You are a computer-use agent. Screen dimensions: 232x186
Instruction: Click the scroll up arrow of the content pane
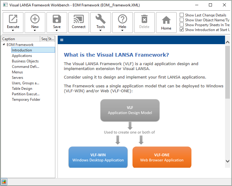point(227,42)
